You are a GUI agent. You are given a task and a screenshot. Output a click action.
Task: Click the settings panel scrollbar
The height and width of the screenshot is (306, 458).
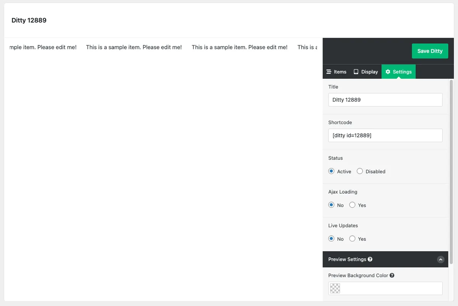click(452, 172)
